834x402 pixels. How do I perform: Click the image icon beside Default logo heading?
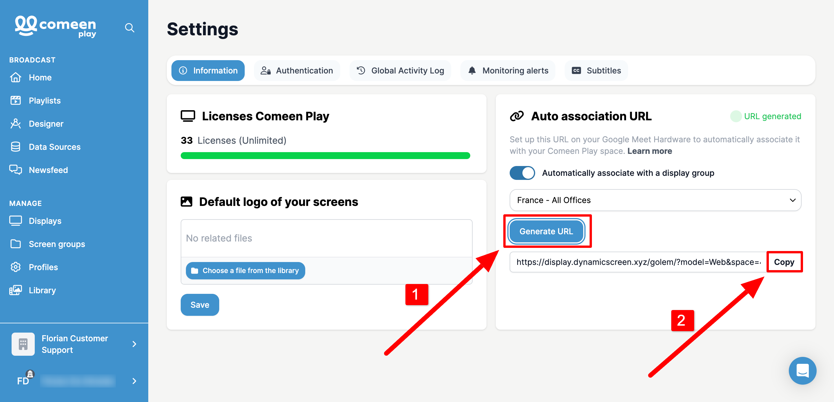pyautogui.click(x=186, y=202)
